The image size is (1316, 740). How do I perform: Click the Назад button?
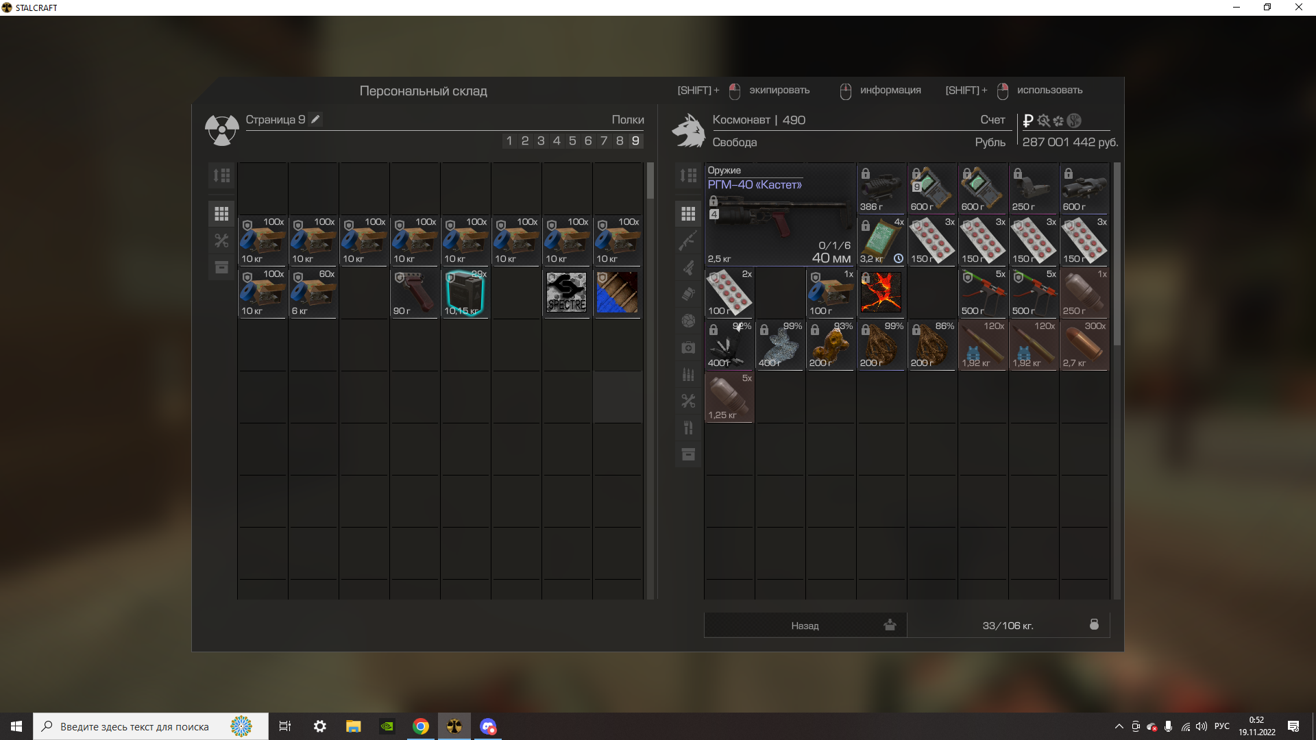805,626
